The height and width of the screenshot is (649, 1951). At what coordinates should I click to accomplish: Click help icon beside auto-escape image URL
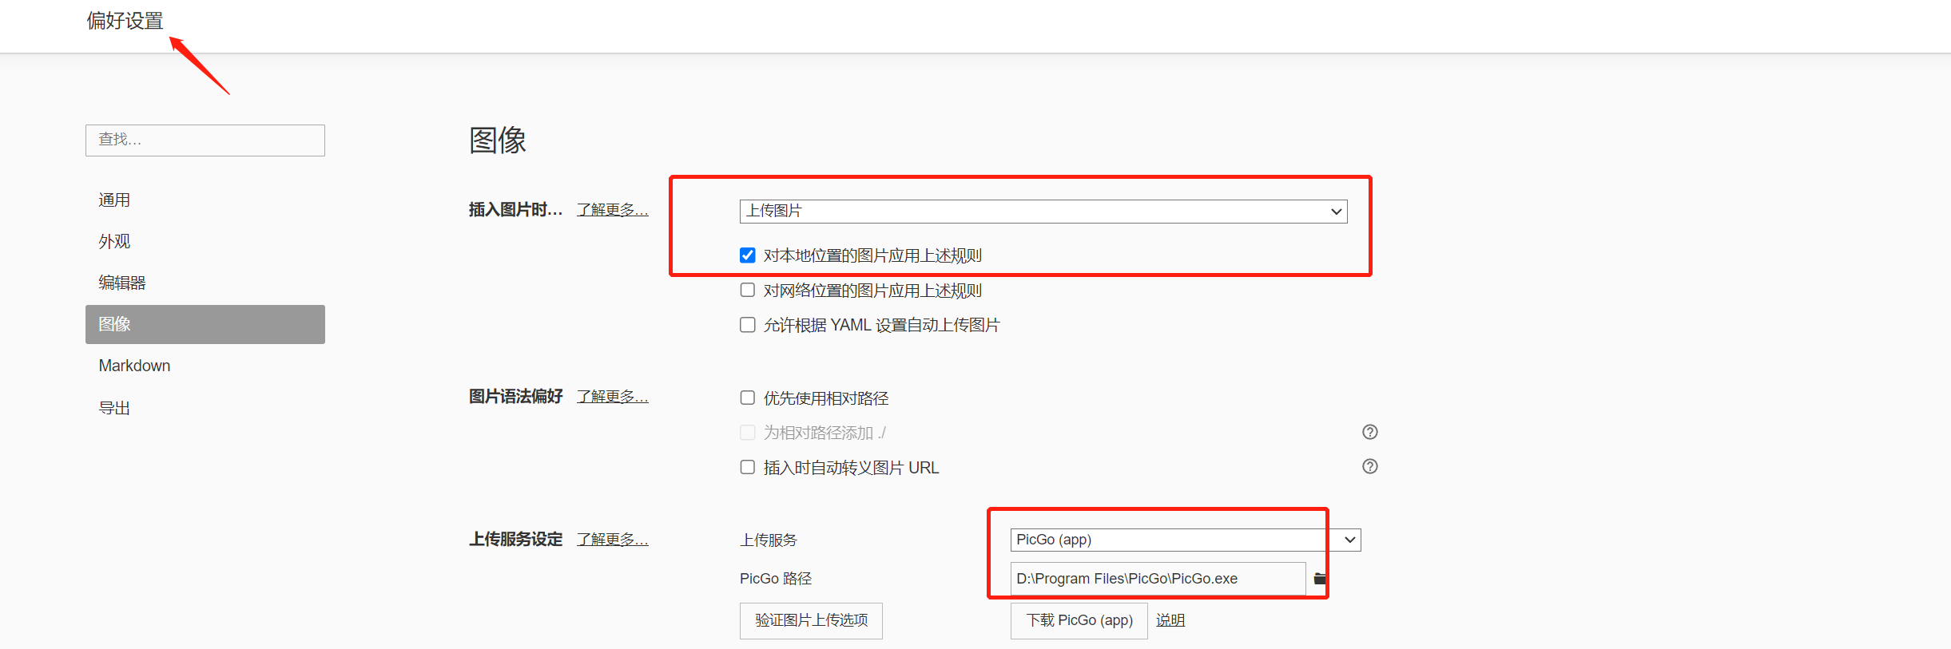(1369, 466)
